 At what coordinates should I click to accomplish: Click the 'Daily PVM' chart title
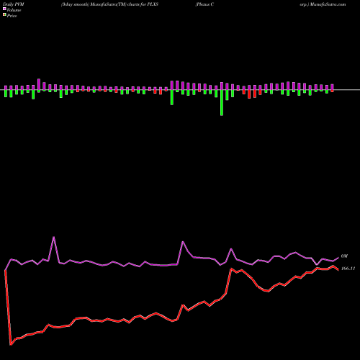click(14, 4)
